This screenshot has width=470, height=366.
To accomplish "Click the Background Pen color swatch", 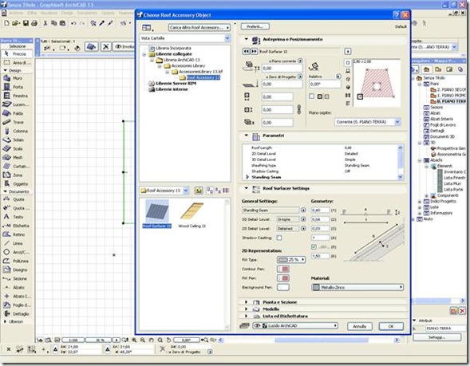I will point(283,287).
